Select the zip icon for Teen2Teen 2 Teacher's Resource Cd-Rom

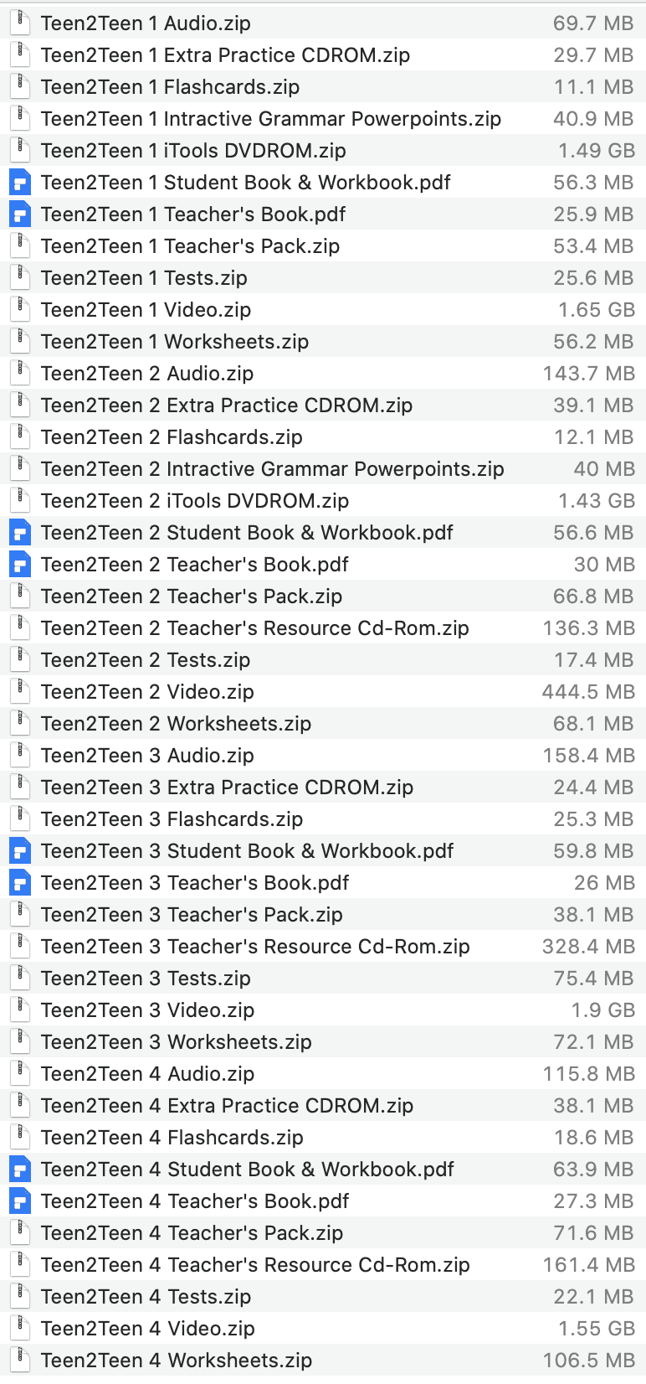(x=20, y=628)
